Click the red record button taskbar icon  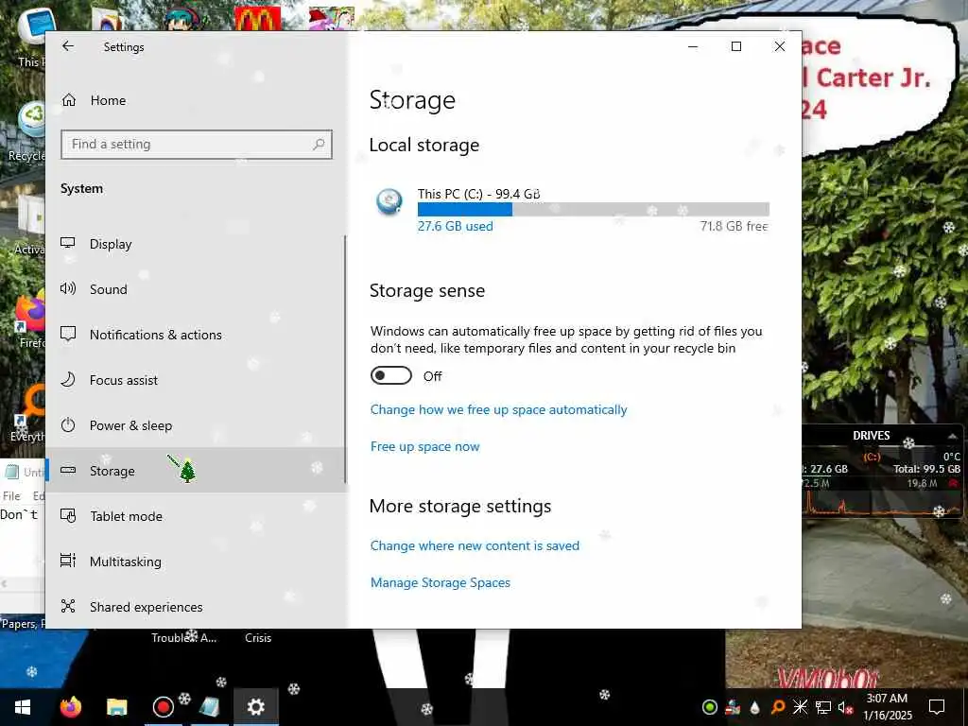click(163, 707)
